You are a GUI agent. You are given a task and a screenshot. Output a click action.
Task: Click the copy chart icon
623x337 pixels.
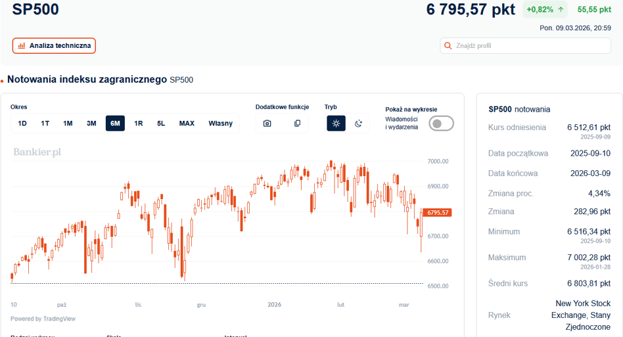(297, 124)
